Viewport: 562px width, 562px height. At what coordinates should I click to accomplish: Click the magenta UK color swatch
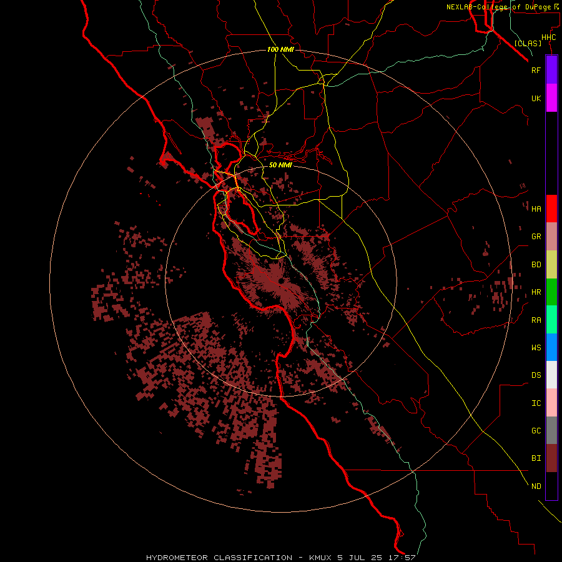[551, 98]
